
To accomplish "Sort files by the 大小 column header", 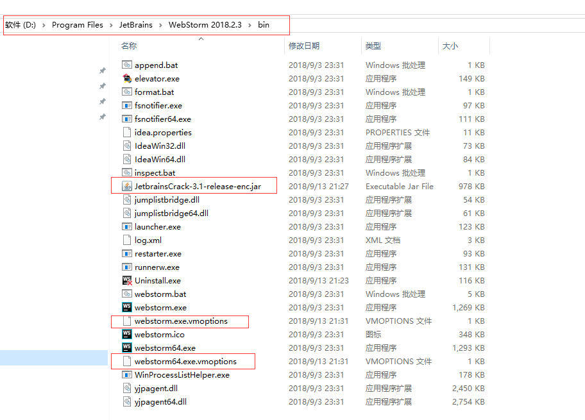I will pyautogui.click(x=450, y=46).
